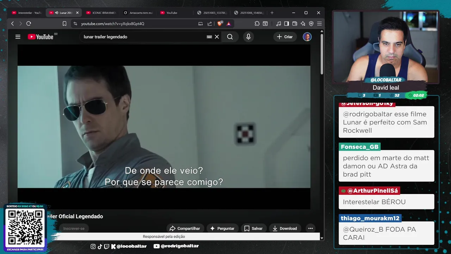Bookmark this page with the bookmark icon
The image size is (451, 254).
(64, 24)
